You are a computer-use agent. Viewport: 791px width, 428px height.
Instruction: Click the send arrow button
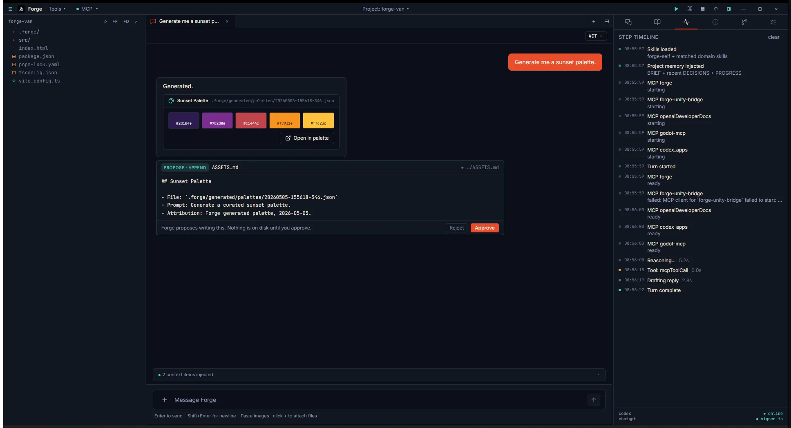(594, 400)
